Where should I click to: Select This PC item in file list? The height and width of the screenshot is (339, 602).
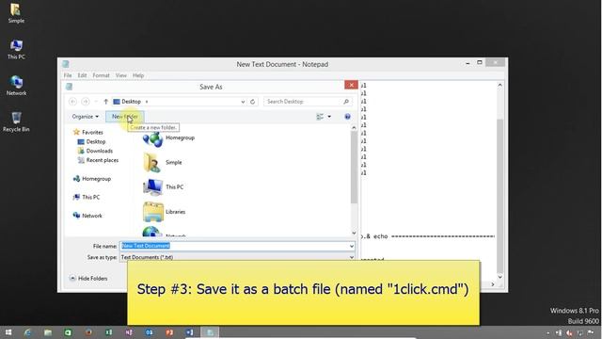coord(164,187)
